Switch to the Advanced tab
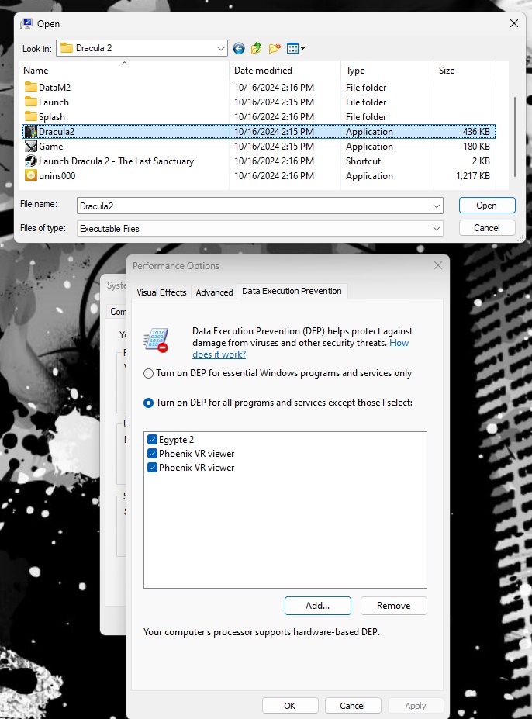532x719 pixels. click(214, 292)
